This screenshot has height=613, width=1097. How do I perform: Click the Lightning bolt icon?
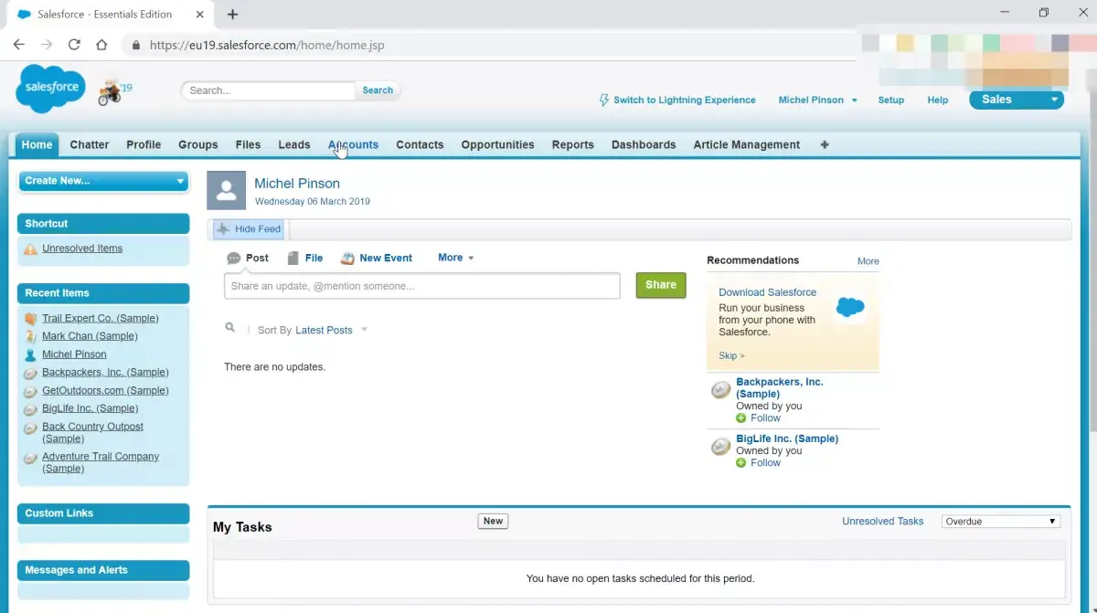(603, 100)
